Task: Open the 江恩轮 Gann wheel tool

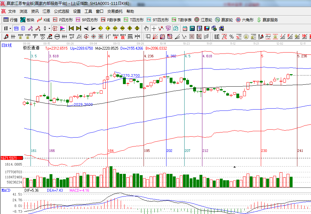Action: tap(203, 20)
